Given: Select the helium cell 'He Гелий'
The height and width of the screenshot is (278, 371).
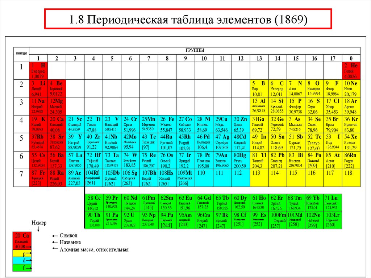Looking at the screenshot, I should coord(351,71).
